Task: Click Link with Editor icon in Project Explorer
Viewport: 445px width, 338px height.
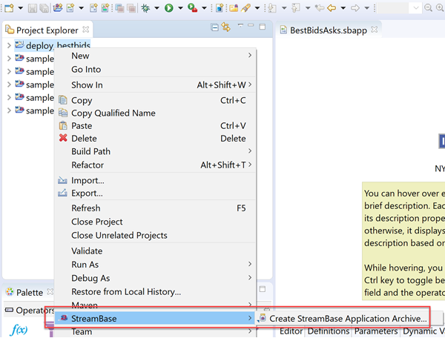Action: (x=225, y=28)
